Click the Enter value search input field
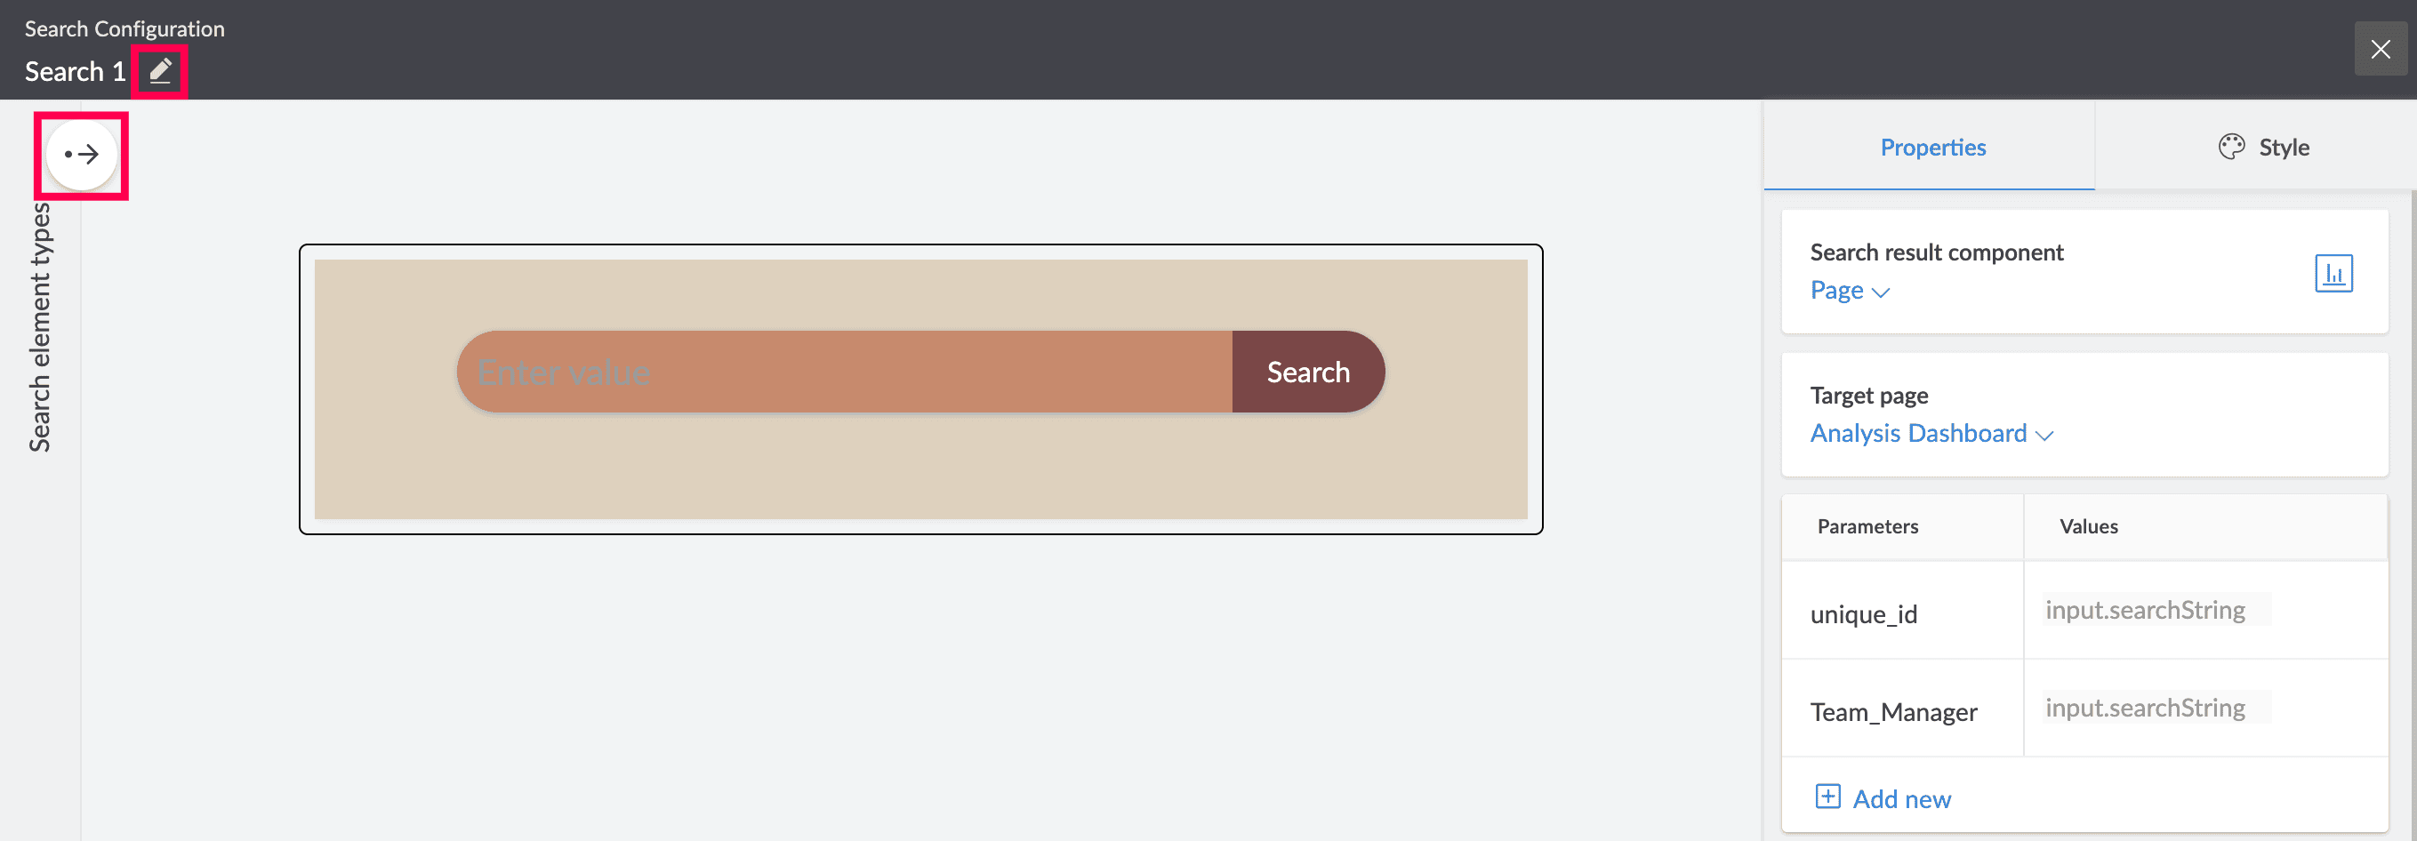 (845, 372)
